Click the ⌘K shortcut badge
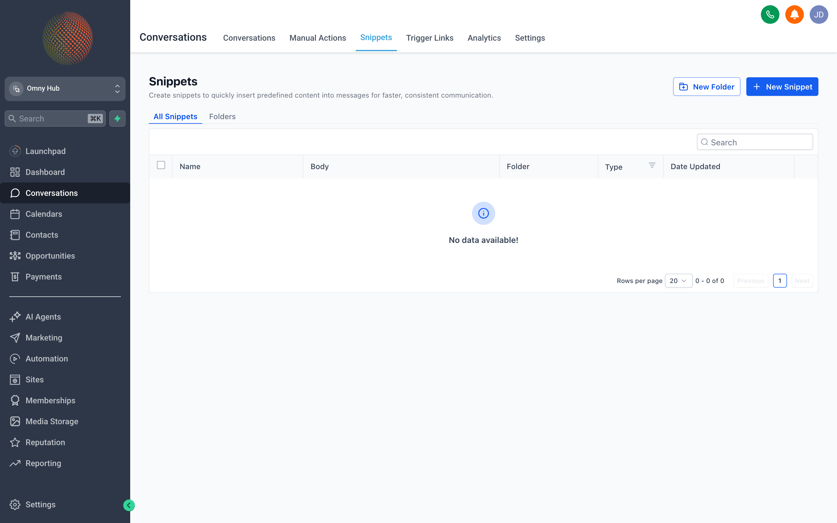 point(95,119)
